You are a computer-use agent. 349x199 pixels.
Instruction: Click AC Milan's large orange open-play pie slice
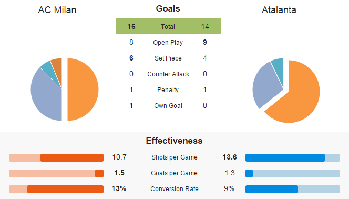tap(83, 89)
